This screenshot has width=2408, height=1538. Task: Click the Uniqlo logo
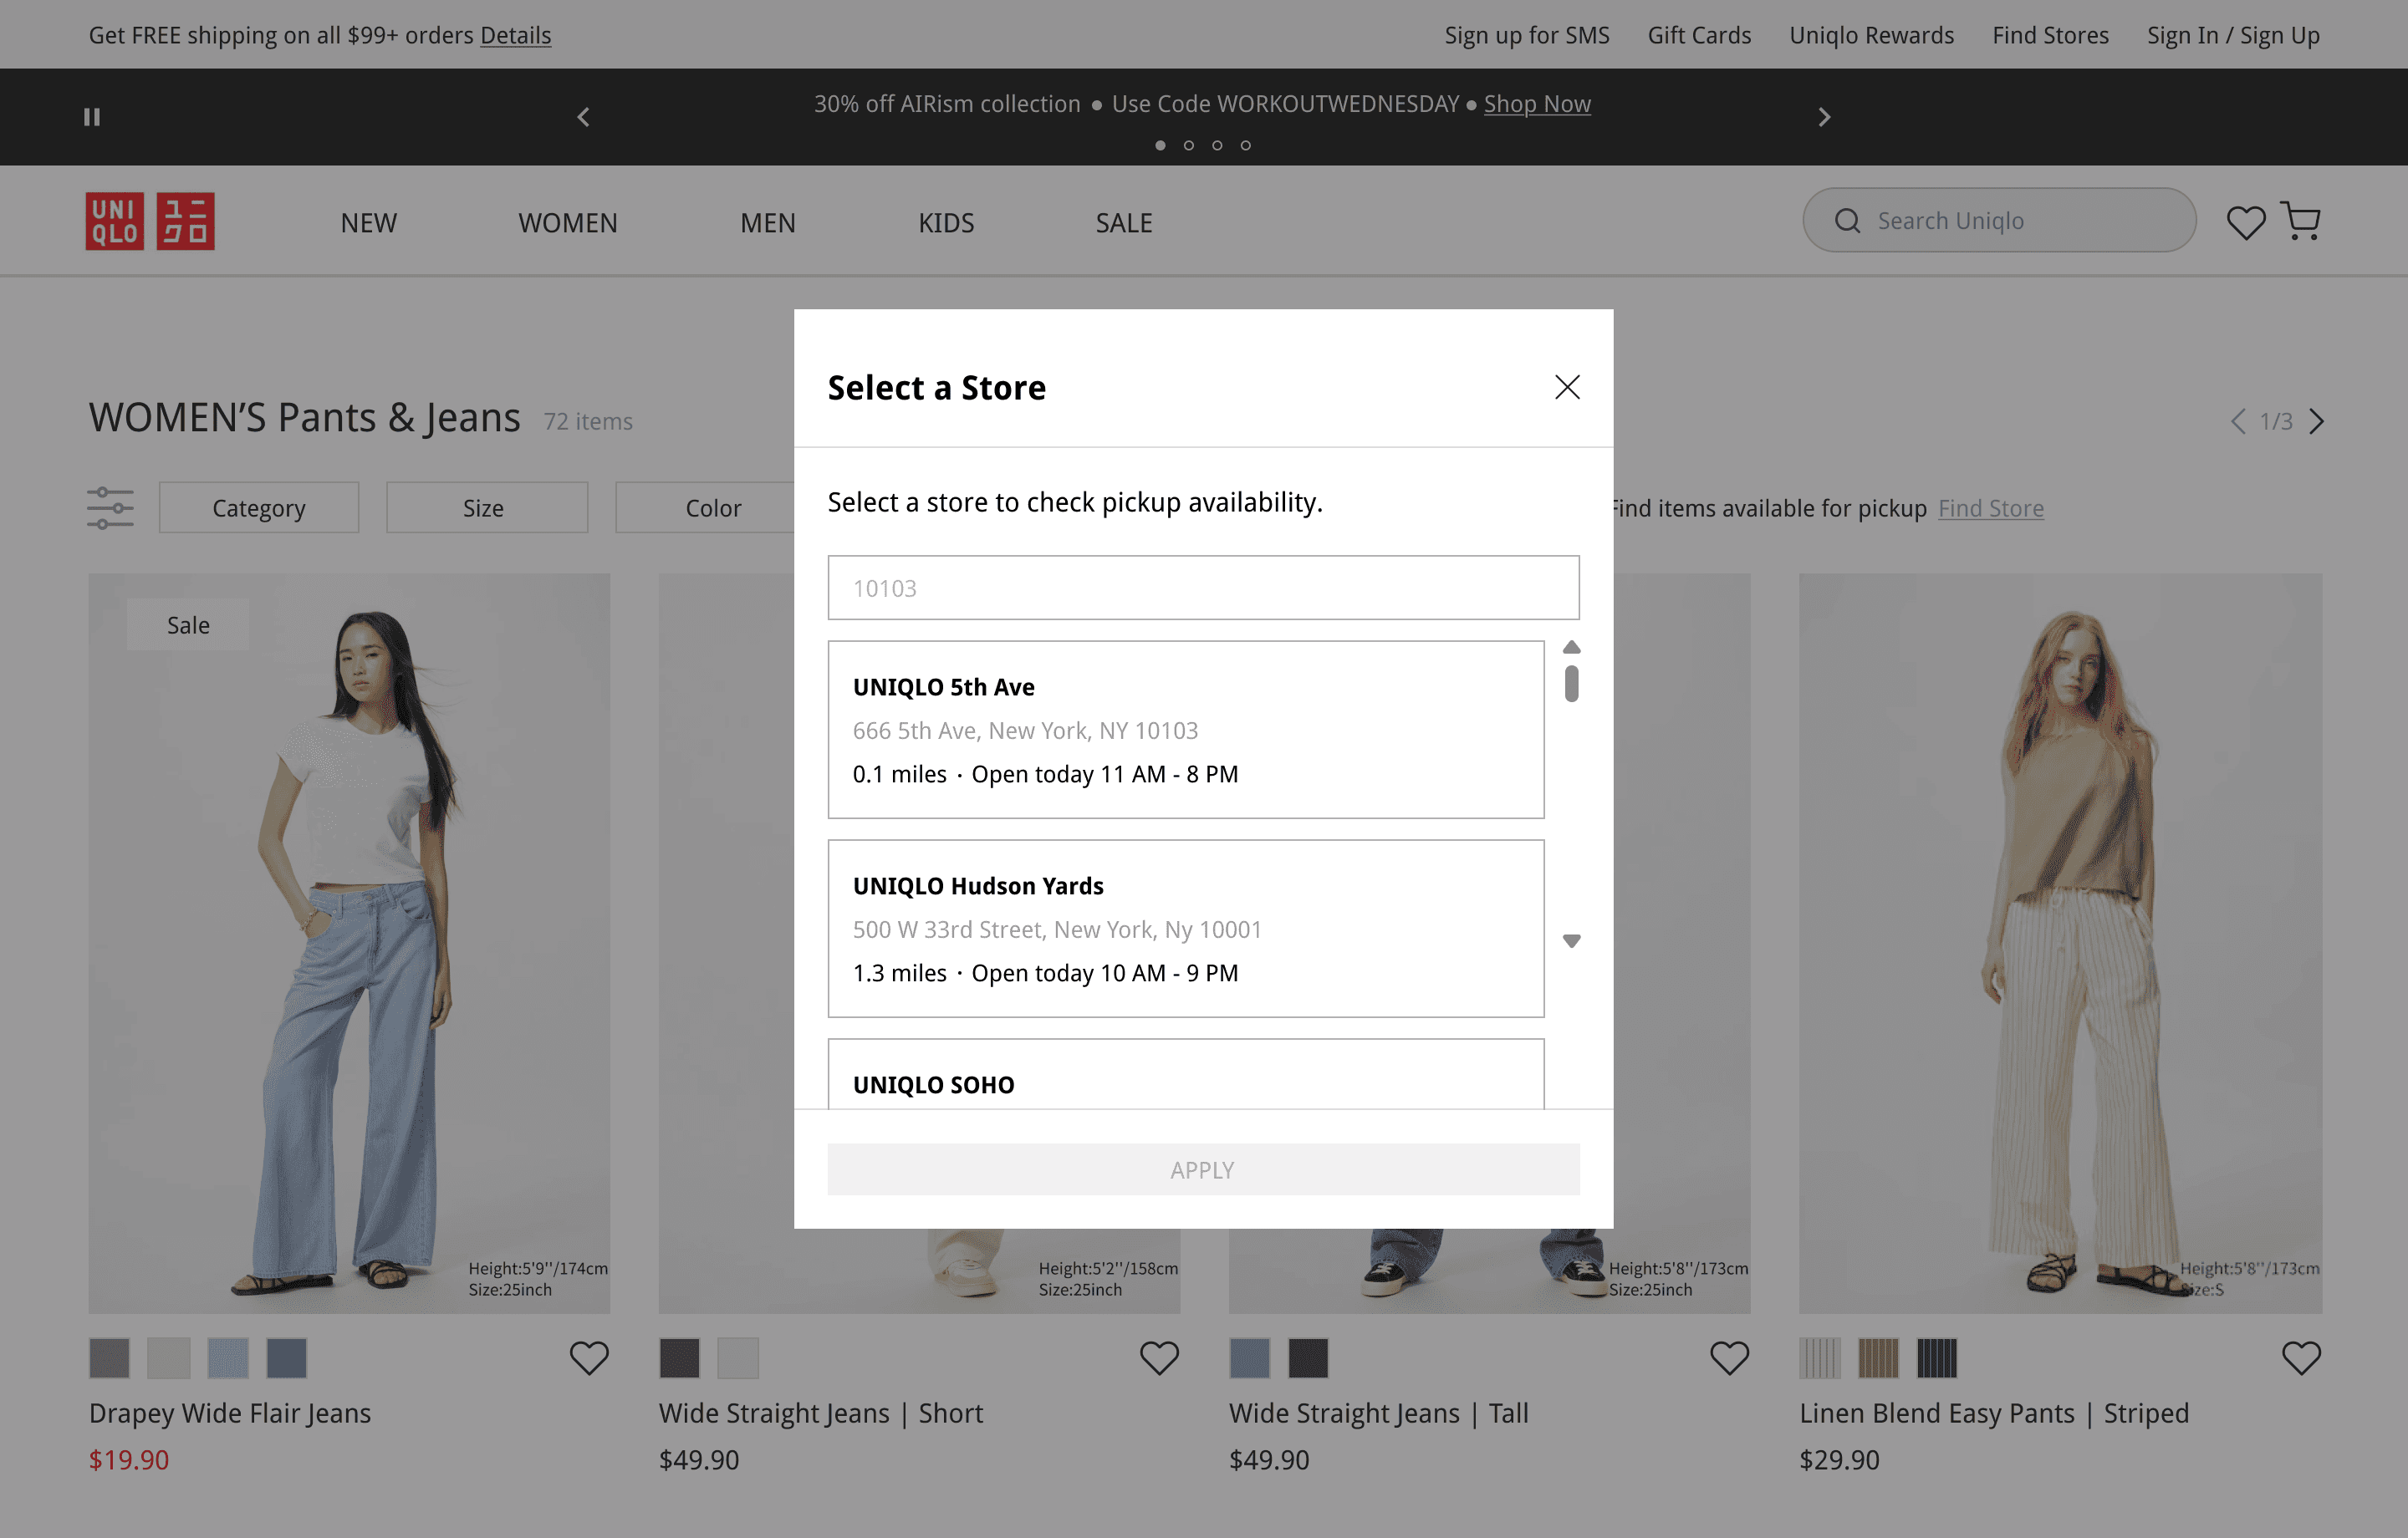coord(150,221)
